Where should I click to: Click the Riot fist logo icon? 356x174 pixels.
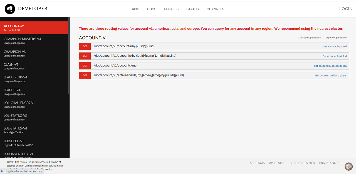click(10, 9)
